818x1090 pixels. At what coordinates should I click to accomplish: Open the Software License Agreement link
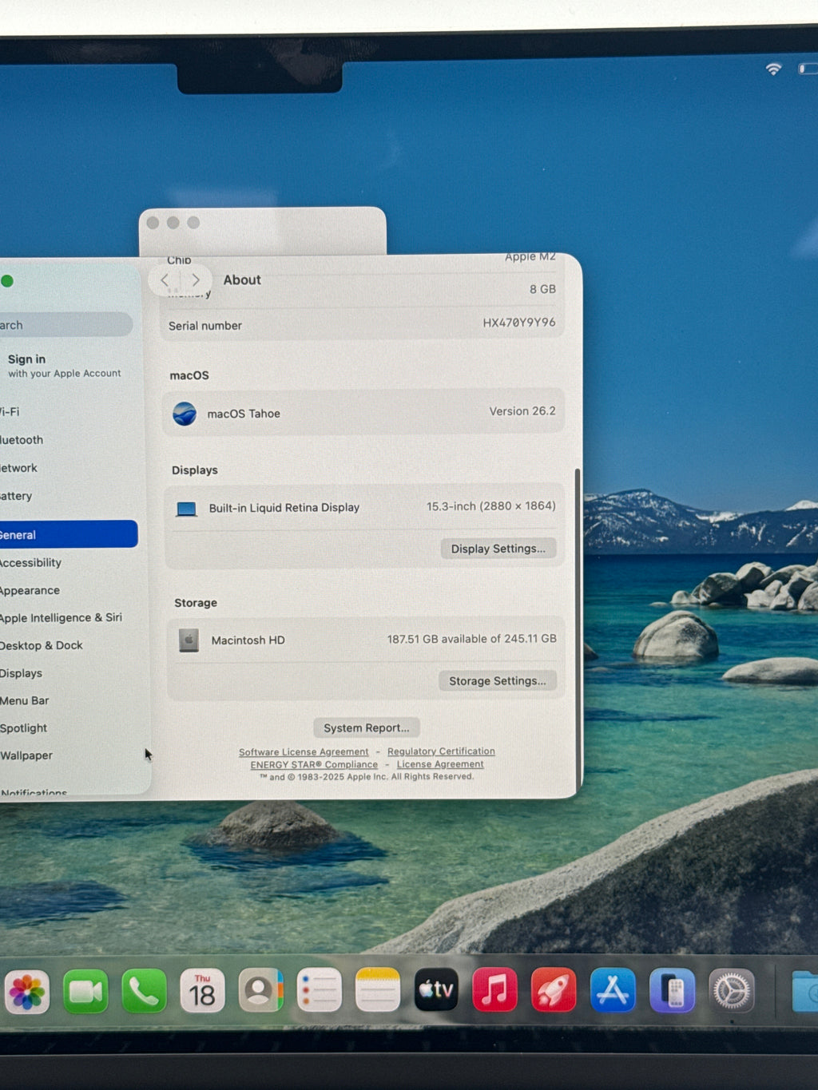point(304,752)
